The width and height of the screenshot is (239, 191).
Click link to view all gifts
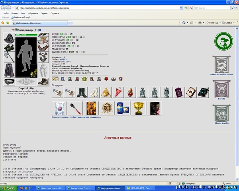pos(76,117)
